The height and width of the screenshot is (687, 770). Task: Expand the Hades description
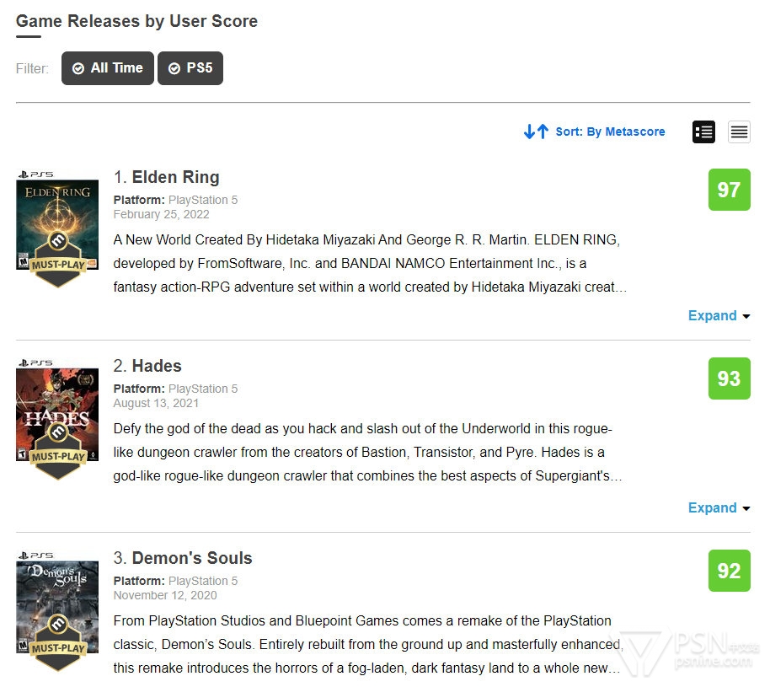718,507
